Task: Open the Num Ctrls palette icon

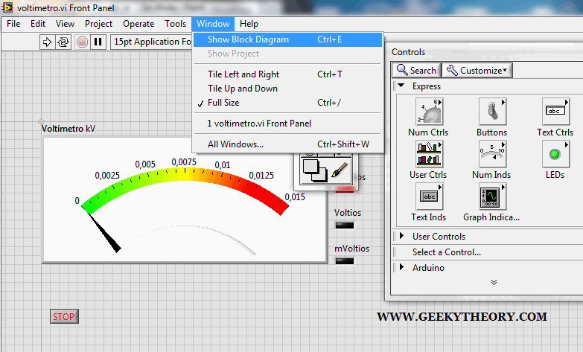Action: [x=429, y=112]
